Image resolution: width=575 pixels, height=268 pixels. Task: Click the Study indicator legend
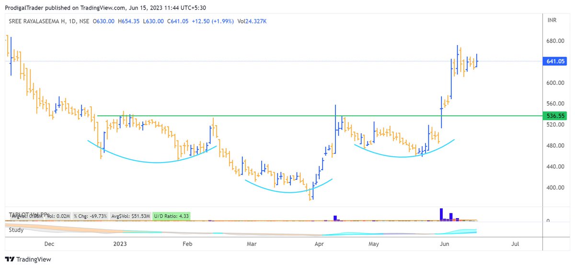tap(17, 230)
